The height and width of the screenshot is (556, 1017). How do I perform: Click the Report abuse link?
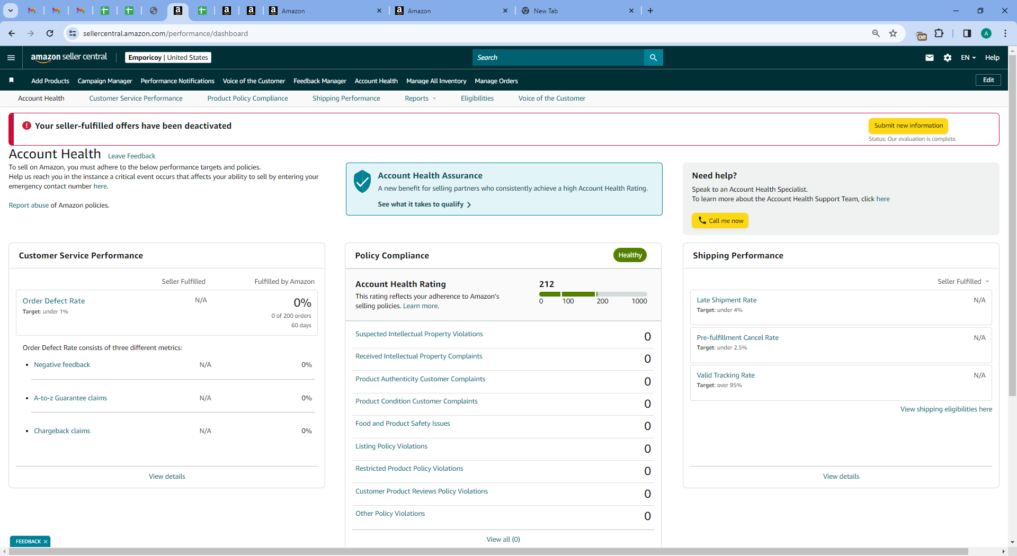tap(29, 205)
